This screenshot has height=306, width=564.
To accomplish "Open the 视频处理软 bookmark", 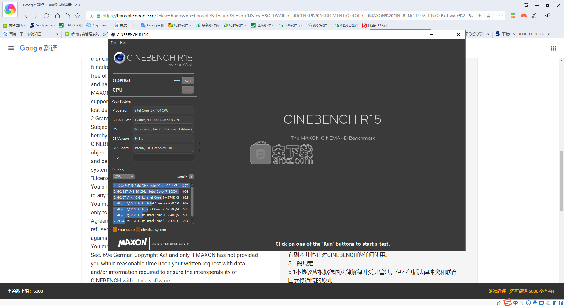I will [x=346, y=25].
